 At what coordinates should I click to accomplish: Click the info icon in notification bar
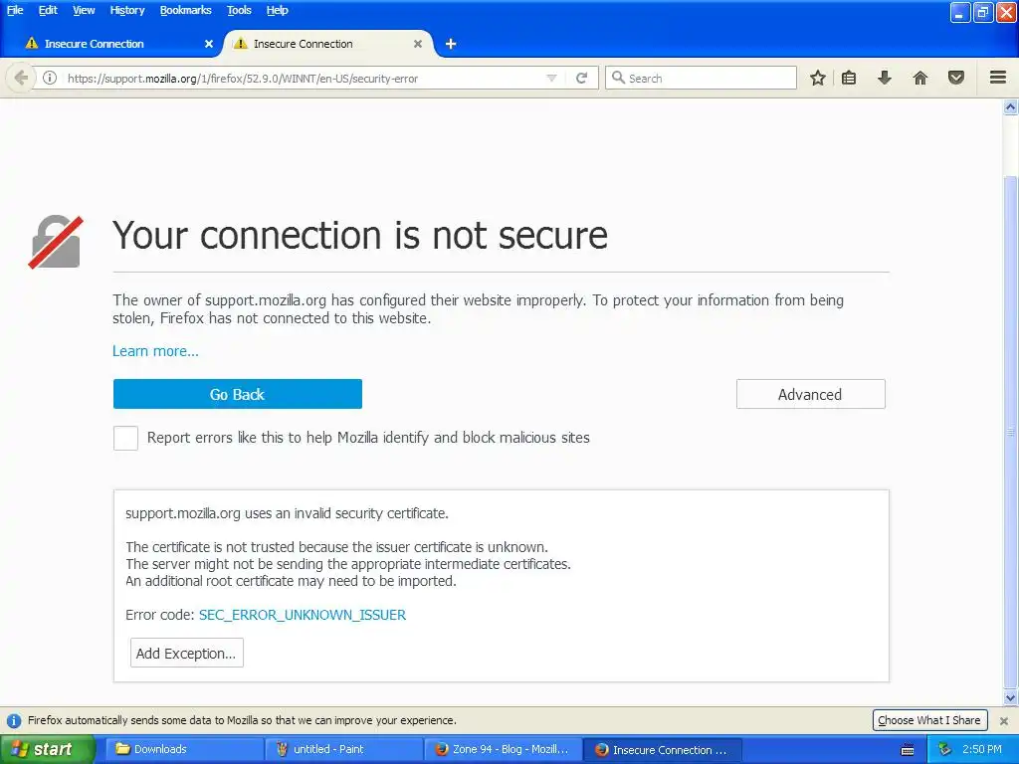click(14, 720)
